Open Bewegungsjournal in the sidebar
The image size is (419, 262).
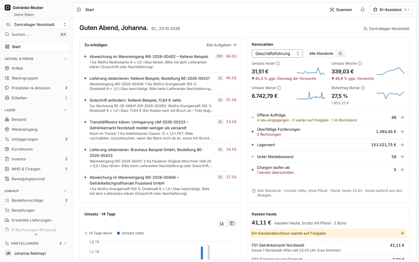[x=36, y=179]
